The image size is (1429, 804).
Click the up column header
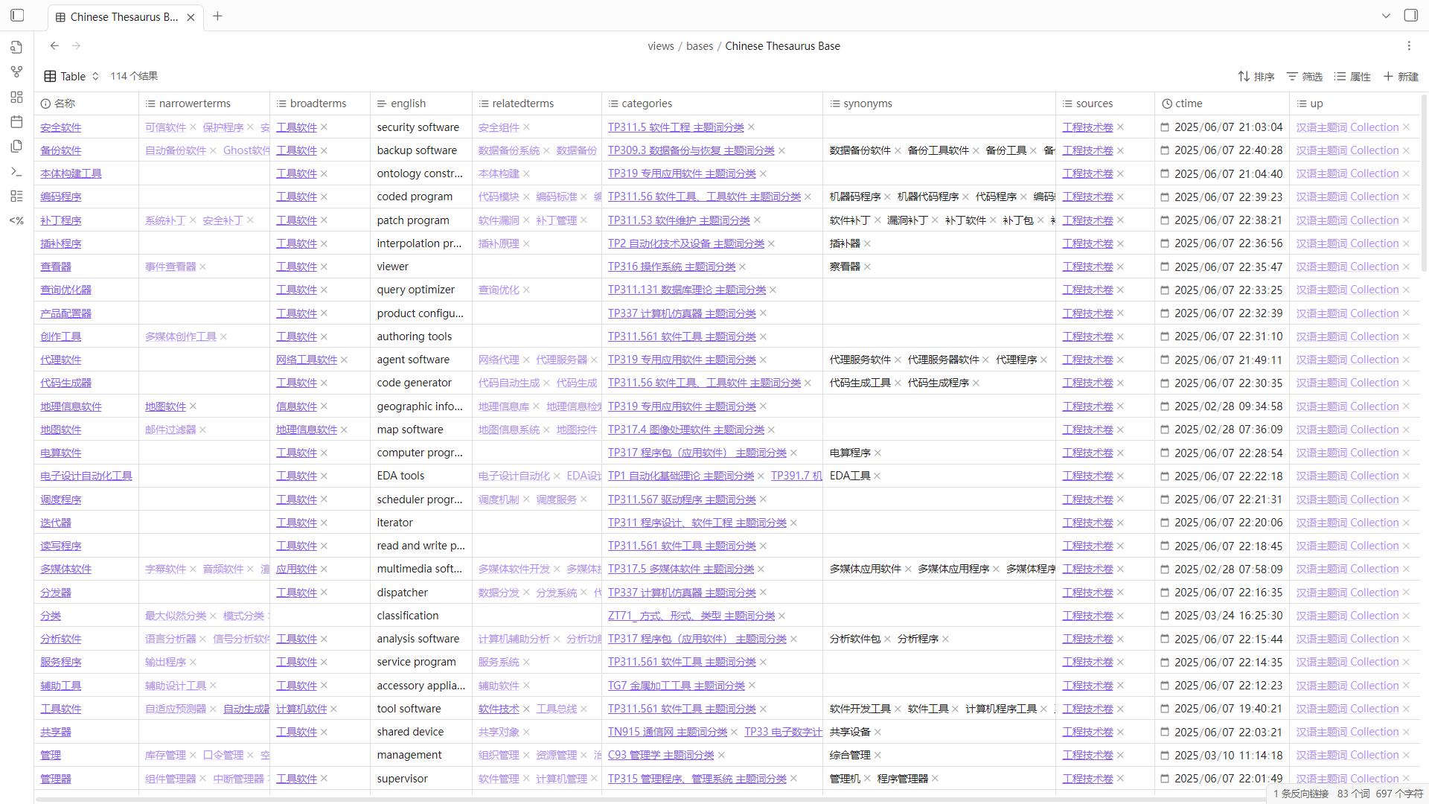[1355, 103]
